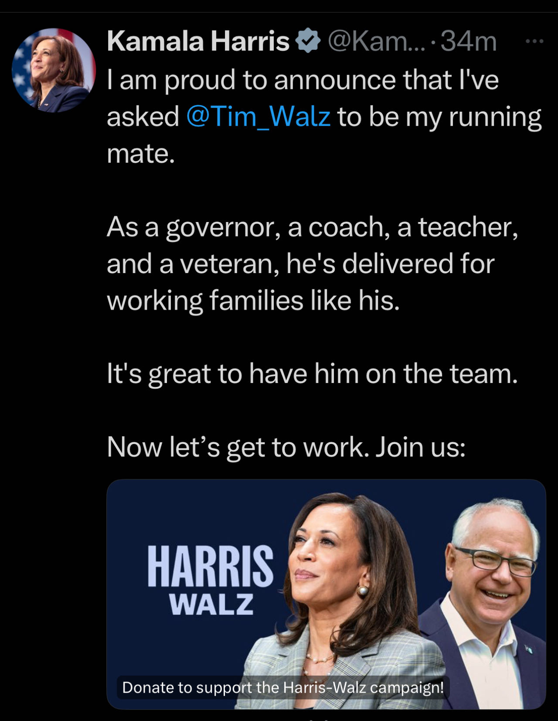Open the 34m timestamp
The image size is (558, 721).
pos(469,41)
